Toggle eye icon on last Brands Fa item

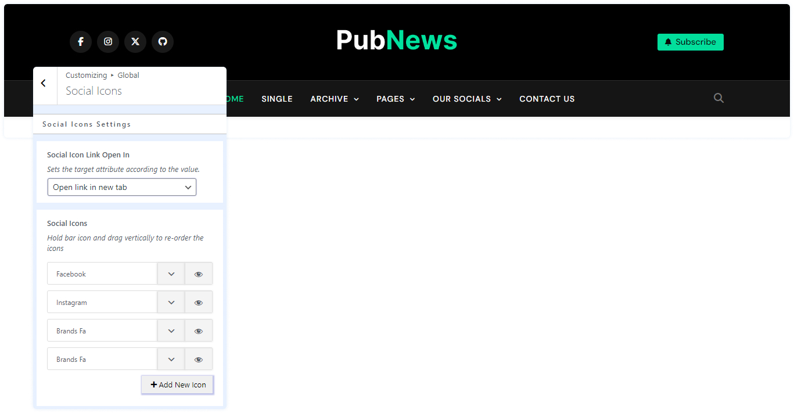click(x=199, y=360)
